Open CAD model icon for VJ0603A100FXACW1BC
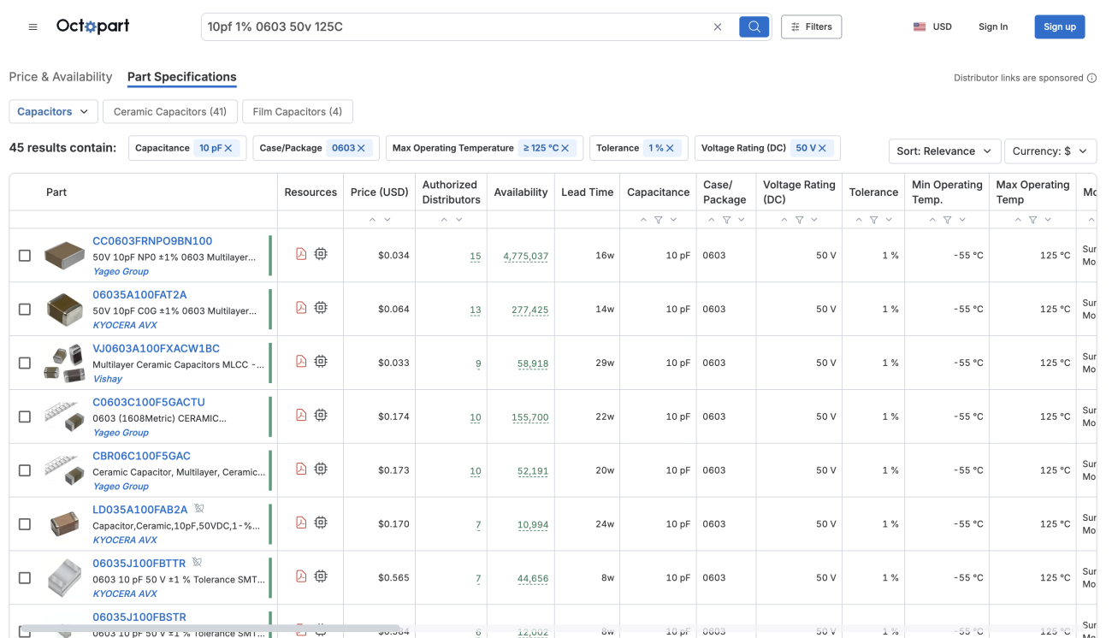Screen dimensions: 1112x638 click(321, 362)
